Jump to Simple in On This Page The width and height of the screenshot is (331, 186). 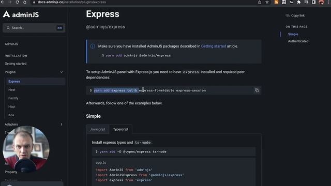pyautogui.click(x=293, y=34)
